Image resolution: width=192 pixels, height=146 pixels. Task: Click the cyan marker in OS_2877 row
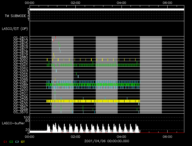60,49
